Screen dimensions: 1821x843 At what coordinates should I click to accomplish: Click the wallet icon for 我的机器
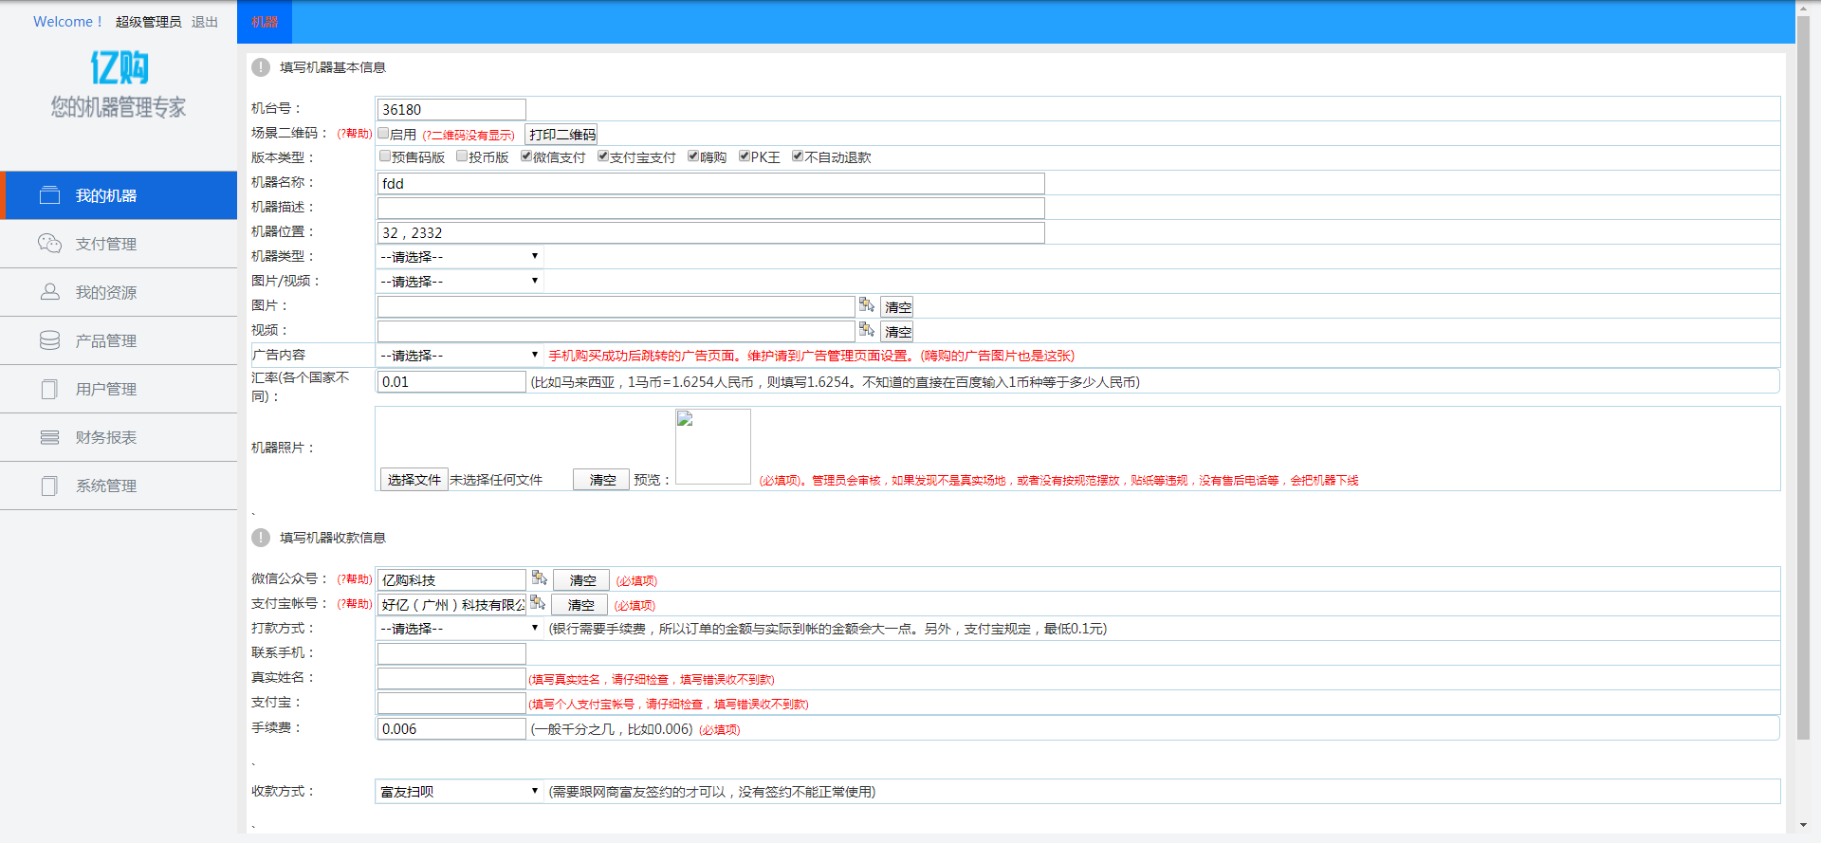pos(49,195)
